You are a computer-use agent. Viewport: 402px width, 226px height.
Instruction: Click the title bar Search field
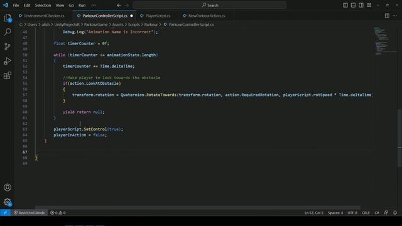[210, 5]
